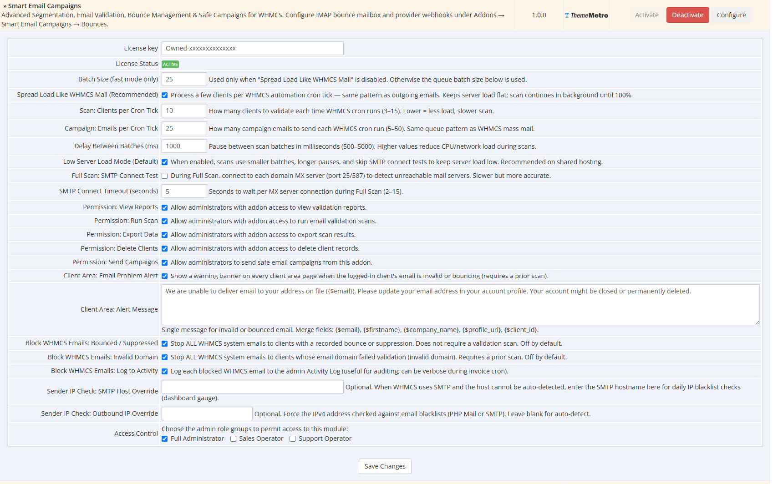Image resolution: width=773 pixels, height=484 pixels.
Task: Click the SMTP Connect Timeout field
Action: pyautogui.click(x=184, y=191)
